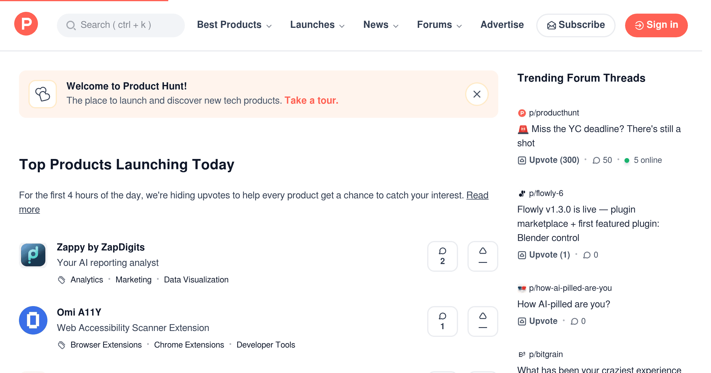Click the Trending Forum Threads heading
The width and height of the screenshot is (711, 373).
(x=581, y=78)
